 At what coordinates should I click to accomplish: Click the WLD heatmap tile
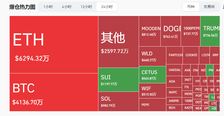tap(152, 56)
